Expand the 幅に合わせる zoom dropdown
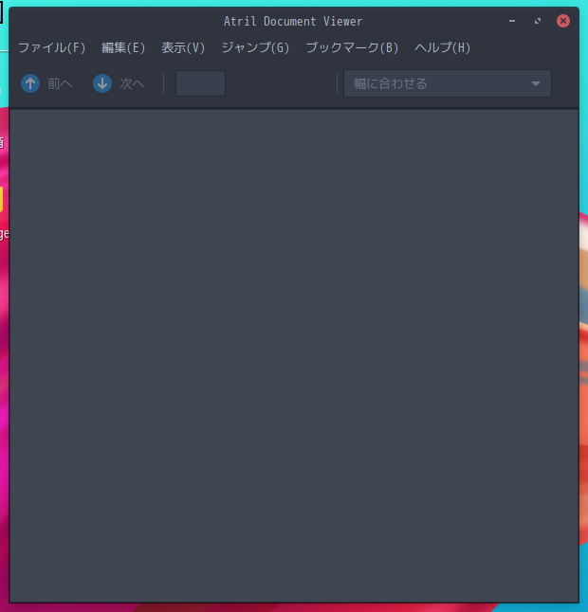This screenshot has height=612, width=588. coord(448,83)
